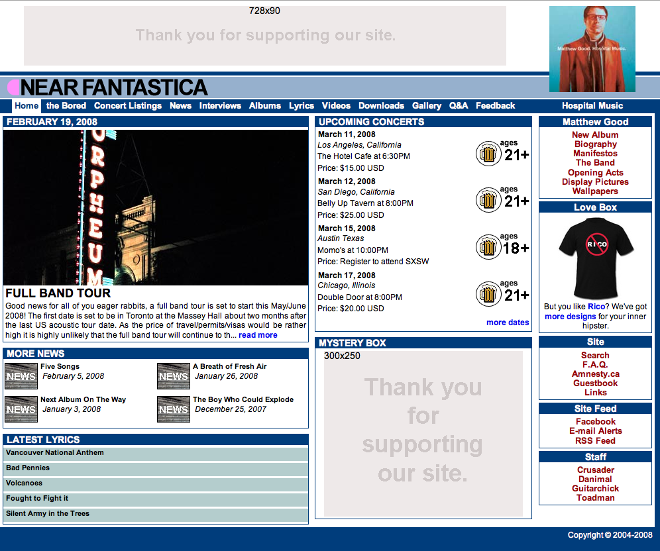This screenshot has height=551, width=660.
Task: Open the Display Pictures link
Action: 595,181
